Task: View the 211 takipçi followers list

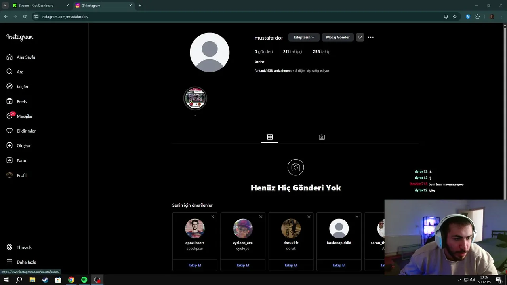Action: click(x=293, y=52)
